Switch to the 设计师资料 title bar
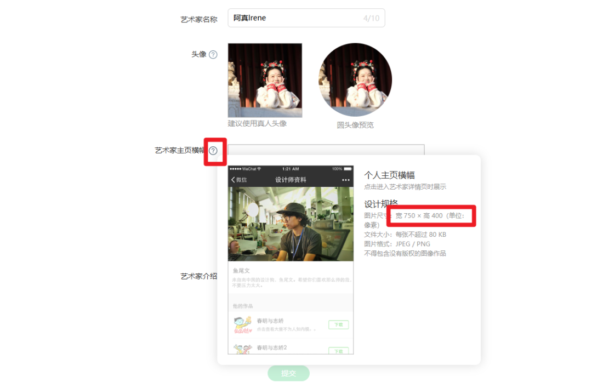Viewport: 592px width, 388px height. (x=291, y=179)
